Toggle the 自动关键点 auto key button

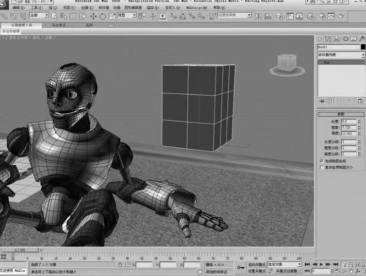pos(256,264)
